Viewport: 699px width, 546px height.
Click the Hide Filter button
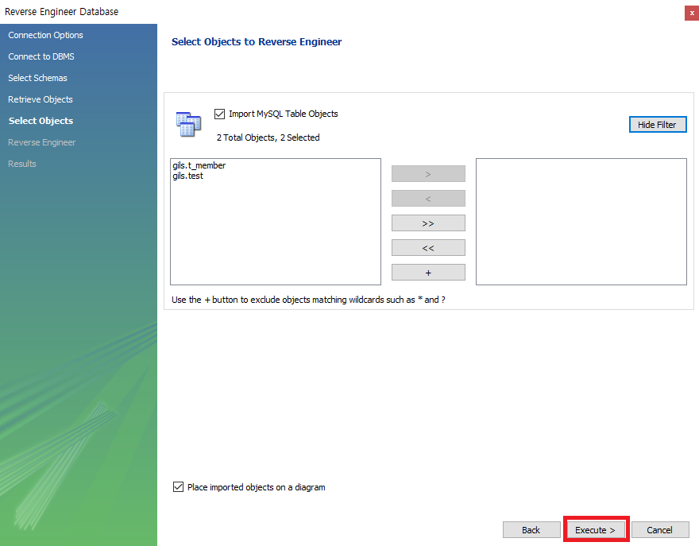pyautogui.click(x=658, y=125)
